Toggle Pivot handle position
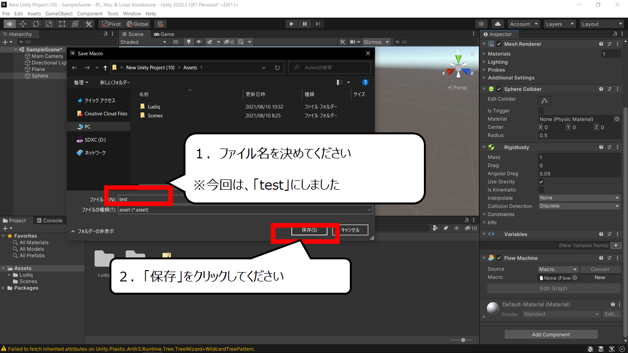 coord(111,24)
